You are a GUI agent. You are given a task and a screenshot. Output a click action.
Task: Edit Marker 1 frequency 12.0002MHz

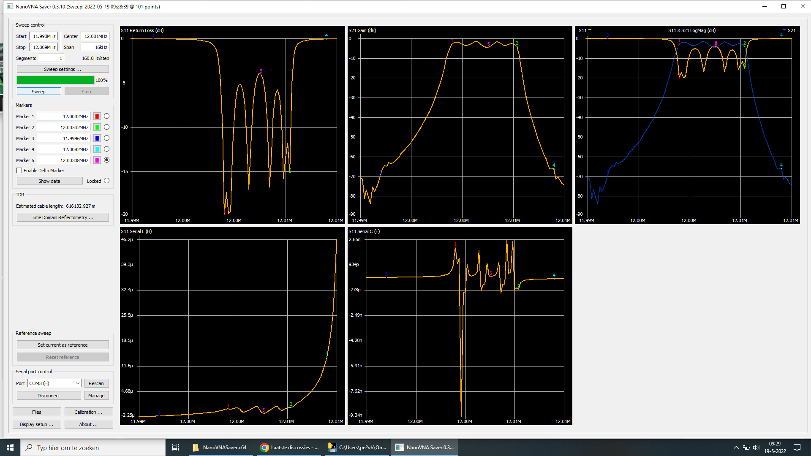click(x=63, y=116)
